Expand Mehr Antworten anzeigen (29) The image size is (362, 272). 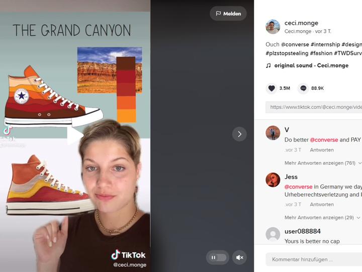click(322, 218)
